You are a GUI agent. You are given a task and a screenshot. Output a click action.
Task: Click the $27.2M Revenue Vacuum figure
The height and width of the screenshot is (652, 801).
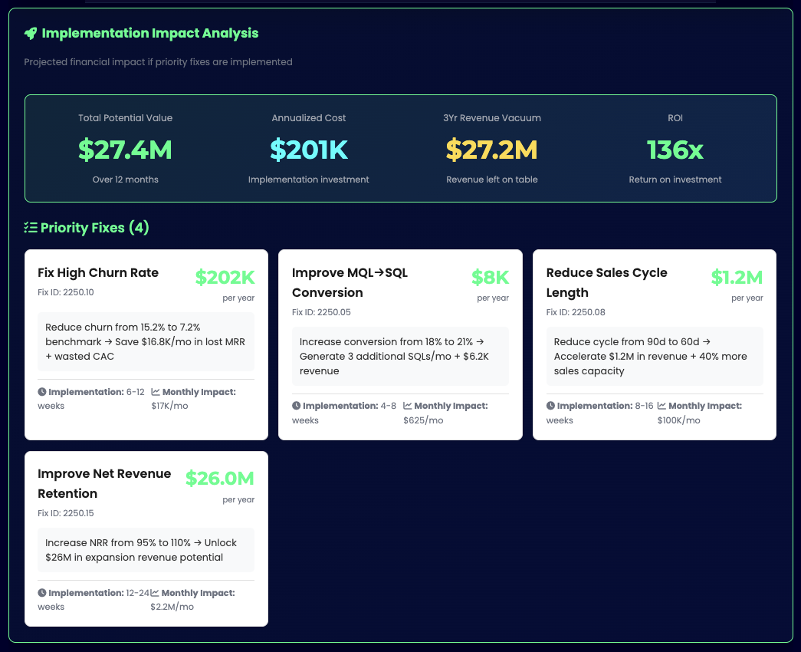491,149
